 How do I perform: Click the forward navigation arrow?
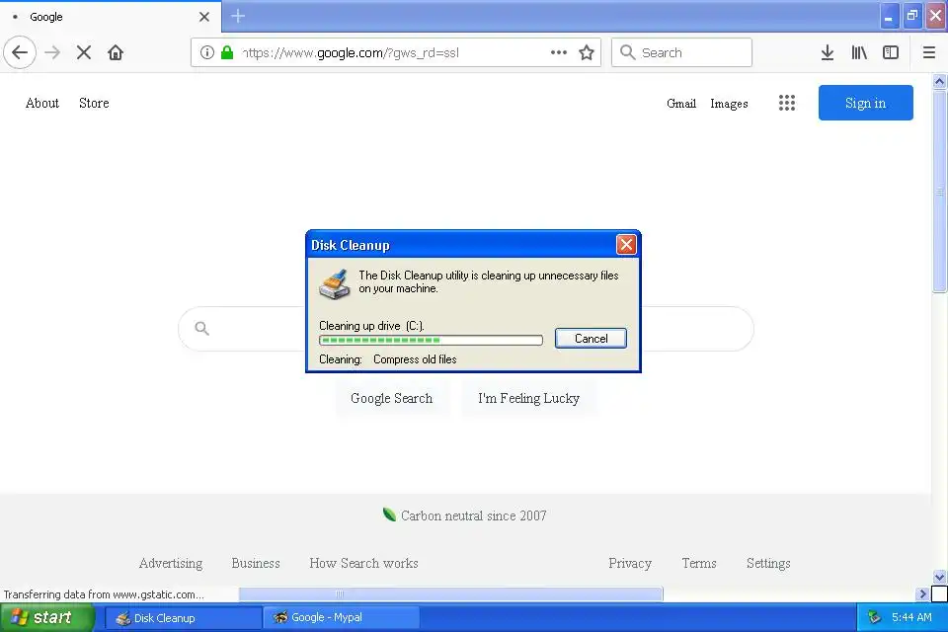[x=52, y=52]
